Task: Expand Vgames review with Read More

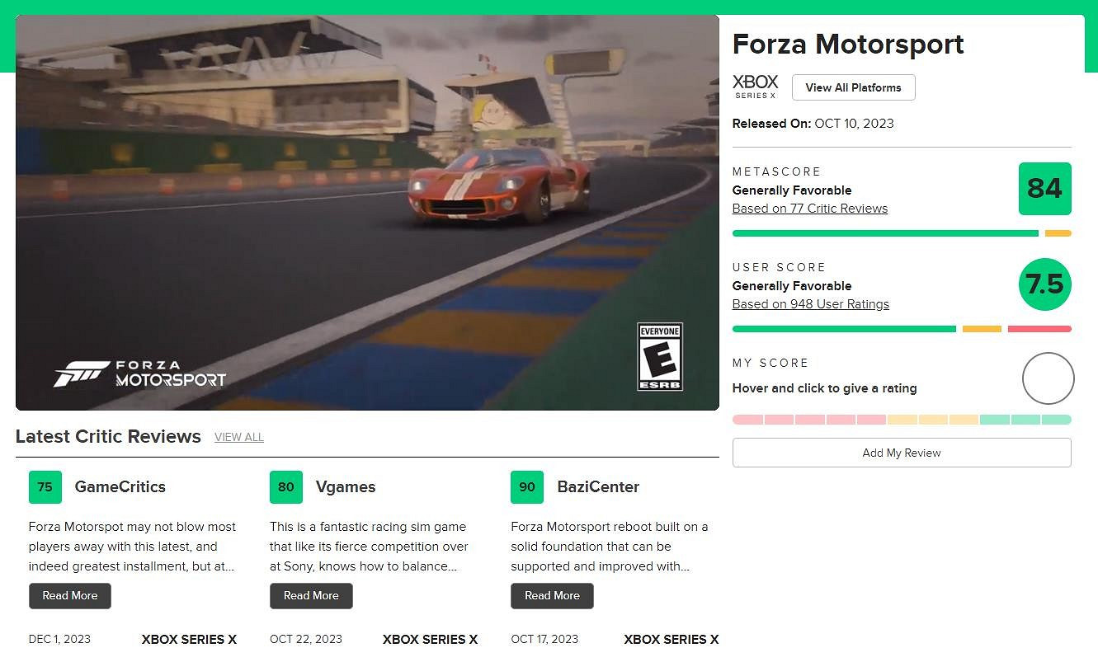Action: 311,596
